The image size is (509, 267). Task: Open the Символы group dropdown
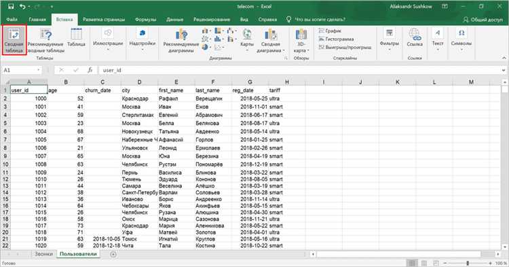pyautogui.click(x=461, y=39)
